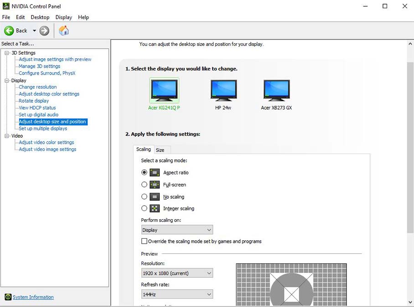Click the NVIDIA logo in title bar
The height and width of the screenshot is (307, 414).
[x=6, y=6]
